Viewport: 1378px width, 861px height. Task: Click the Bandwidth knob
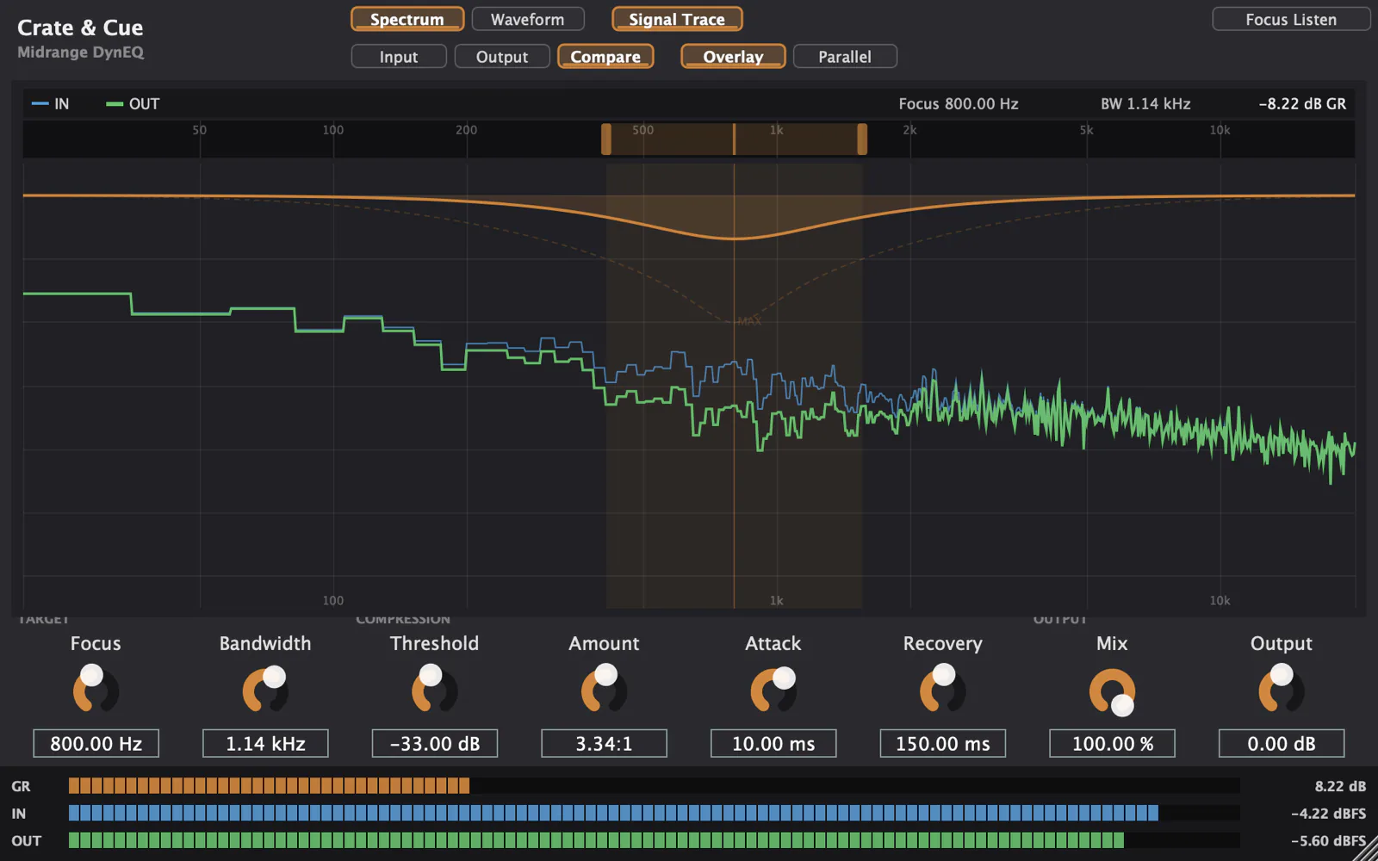265,690
